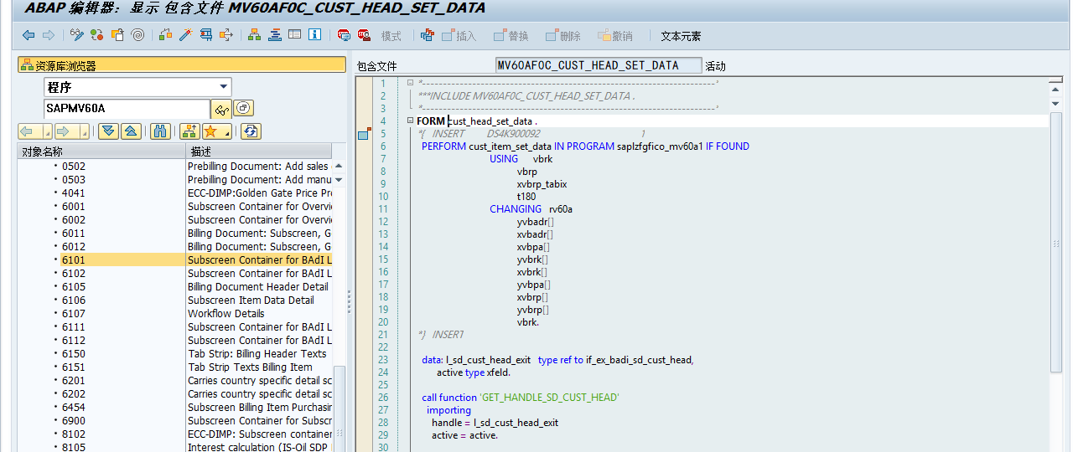Open 文本元素 Text Elements
This screenshot has height=452, width=1073.
coord(682,36)
